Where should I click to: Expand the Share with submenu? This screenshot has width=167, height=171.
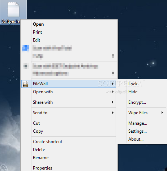coord(69,102)
